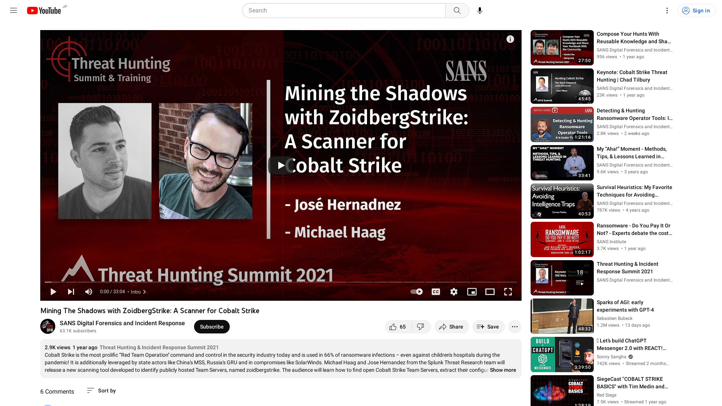The image size is (722, 406).
Task: Open Compose Your Hunts video thumbnail
Action: click(x=562, y=48)
